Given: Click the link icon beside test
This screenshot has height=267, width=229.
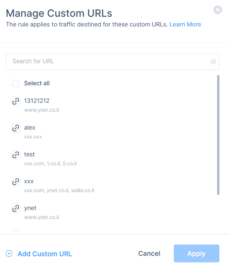Looking at the screenshot, I should click(x=16, y=155).
